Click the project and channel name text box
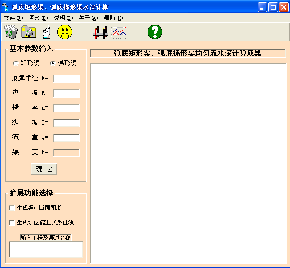The width and height of the screenshot is (290, 268). (46, 249)
